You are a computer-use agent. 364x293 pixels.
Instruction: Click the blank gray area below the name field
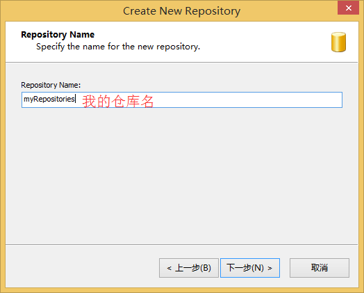click(x=182, y=175)
